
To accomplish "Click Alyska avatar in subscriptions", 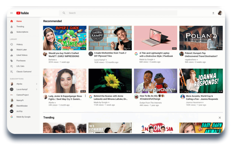I will pyautogui.click(x=12, y=84).
